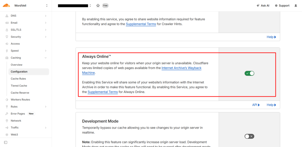The height and width of the screenshot is (147, 302).
Task: Click the Ask AI button text
Action: pos(265,6)
